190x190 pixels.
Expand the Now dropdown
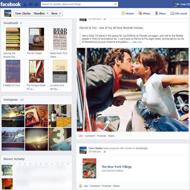[x=56, y=13]
